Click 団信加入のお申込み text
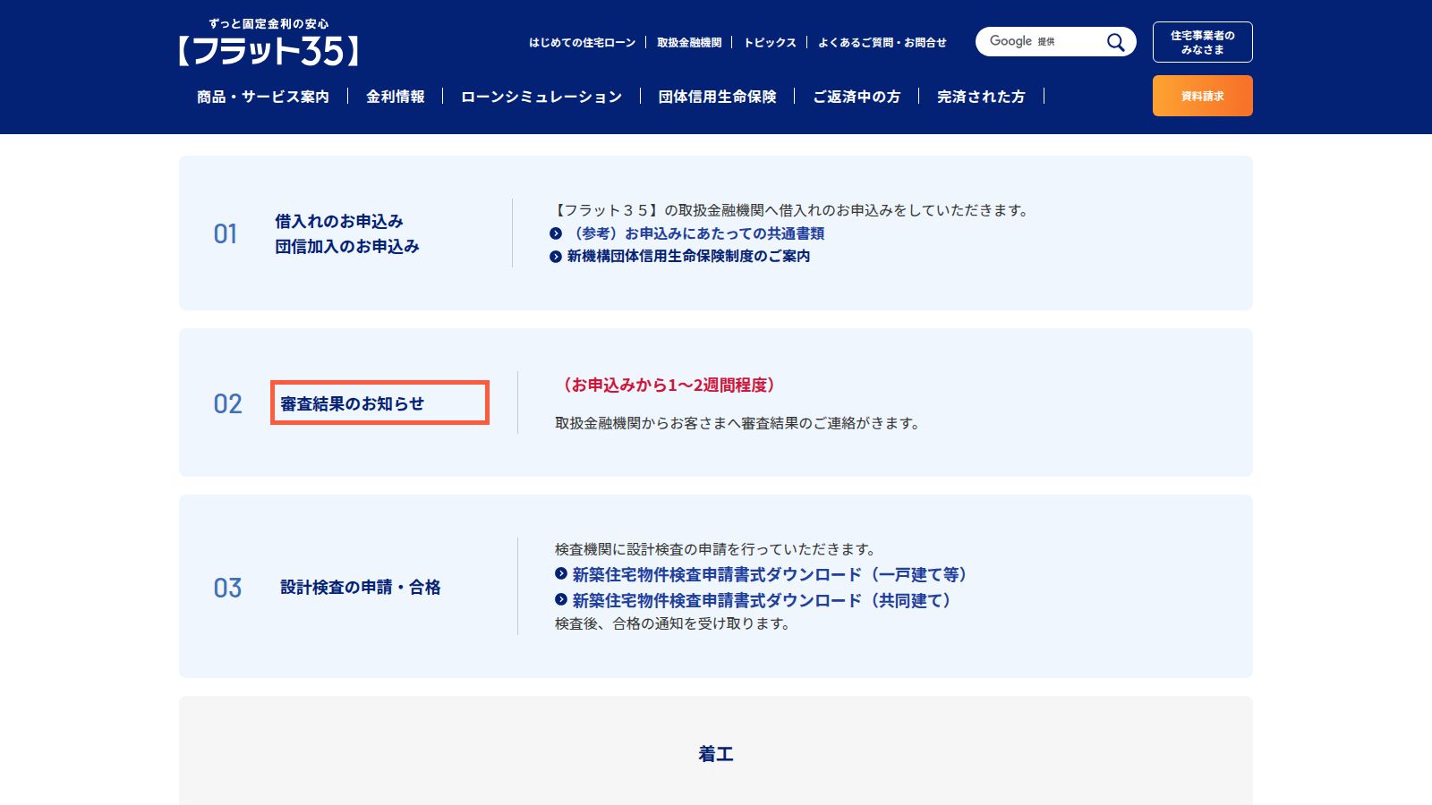The image size is (1432, 805). click(x=347, y=246)
